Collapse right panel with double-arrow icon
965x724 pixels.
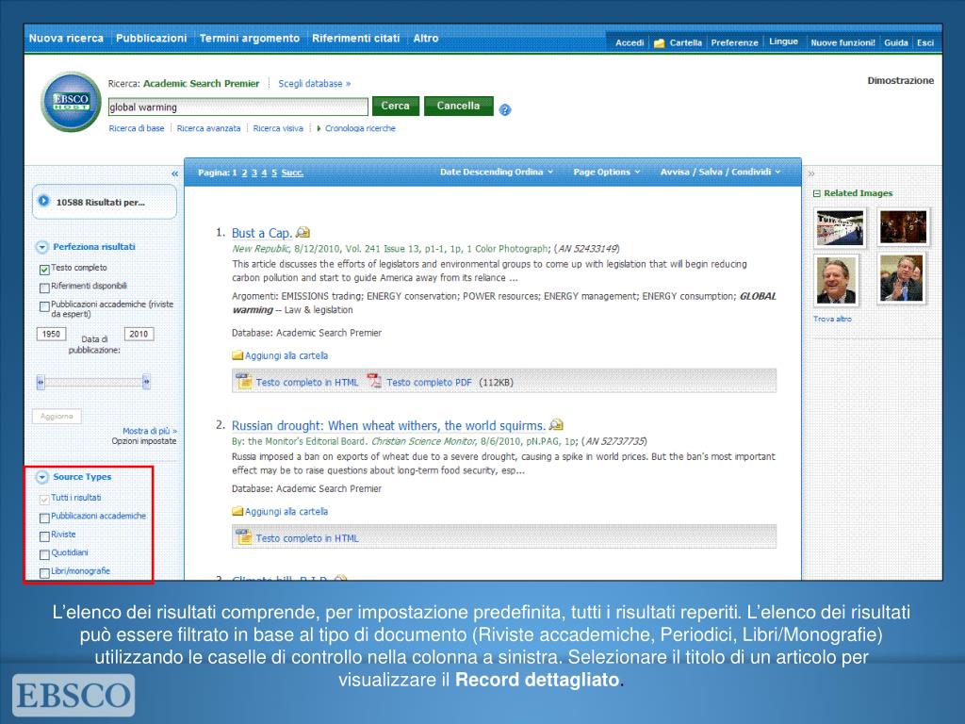811,174
